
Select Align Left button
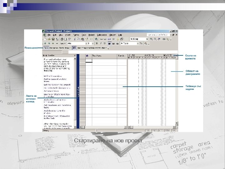coord(109,44)
